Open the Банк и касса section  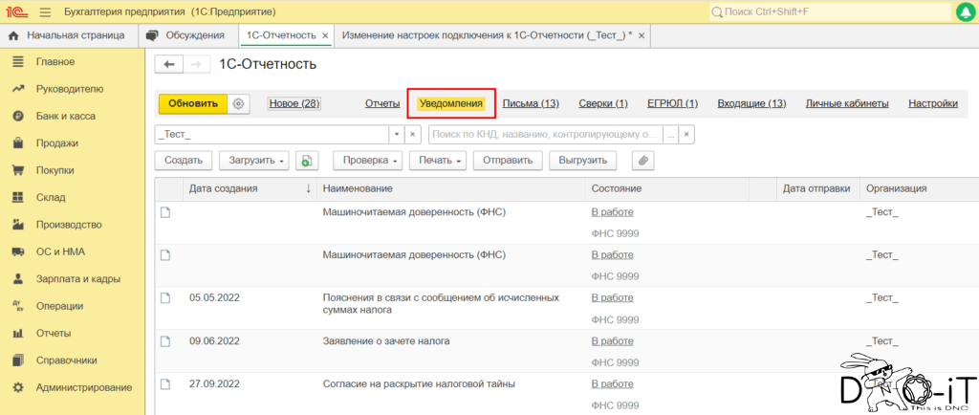(x=65, y=116)
